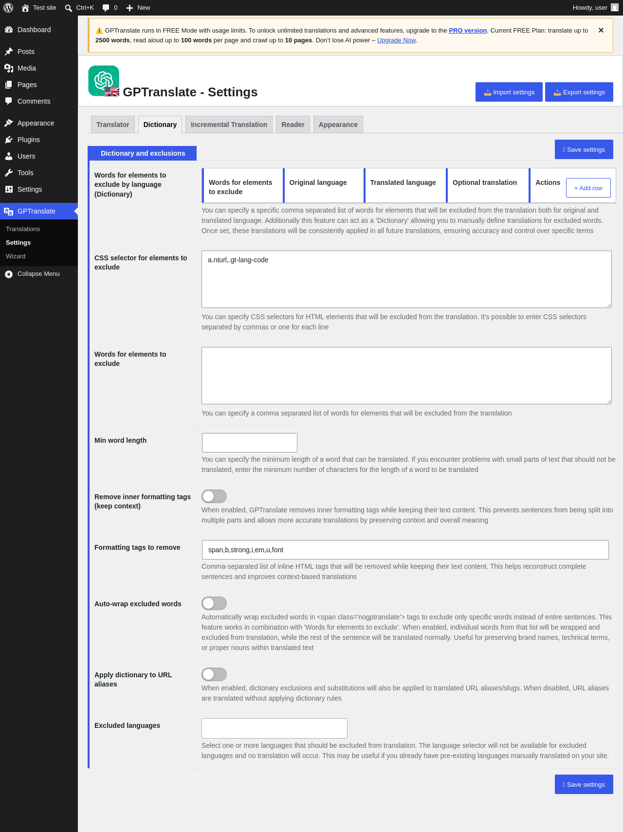Click the plus New icon in admin bar
This screenshot has width=623, height=832.
click(129, 8)
